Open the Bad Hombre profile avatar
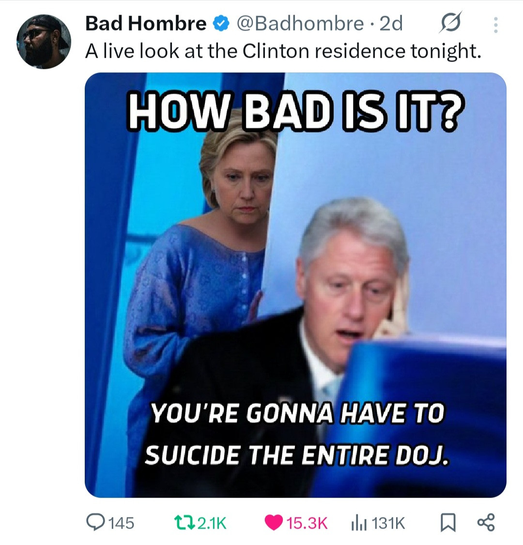 [44, 41]
